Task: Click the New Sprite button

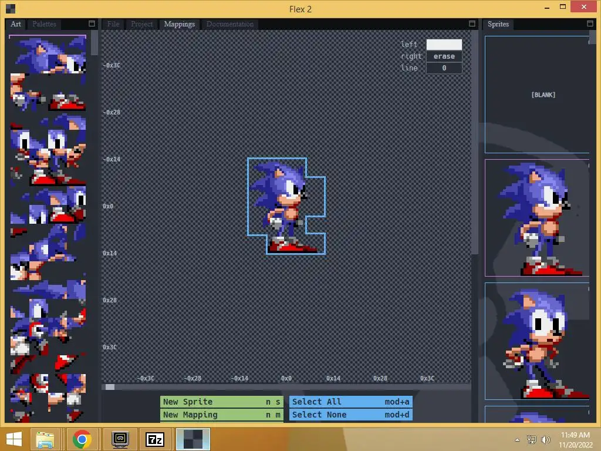Action: click(x=221, y=402)
